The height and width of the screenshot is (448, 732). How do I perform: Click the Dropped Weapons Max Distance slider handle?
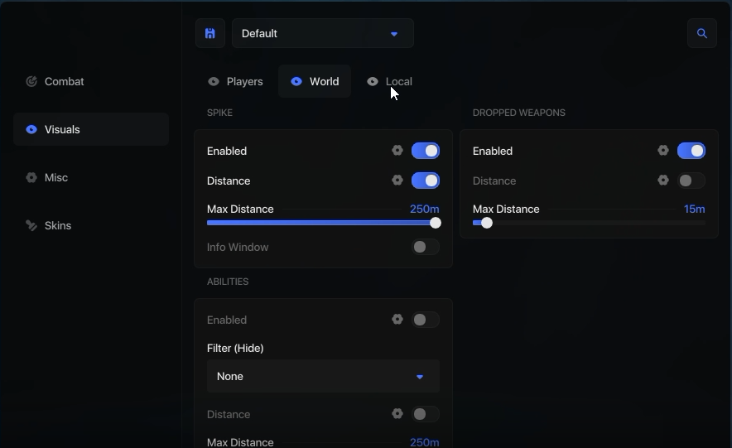pyautogui.click(x=486, y=223)
